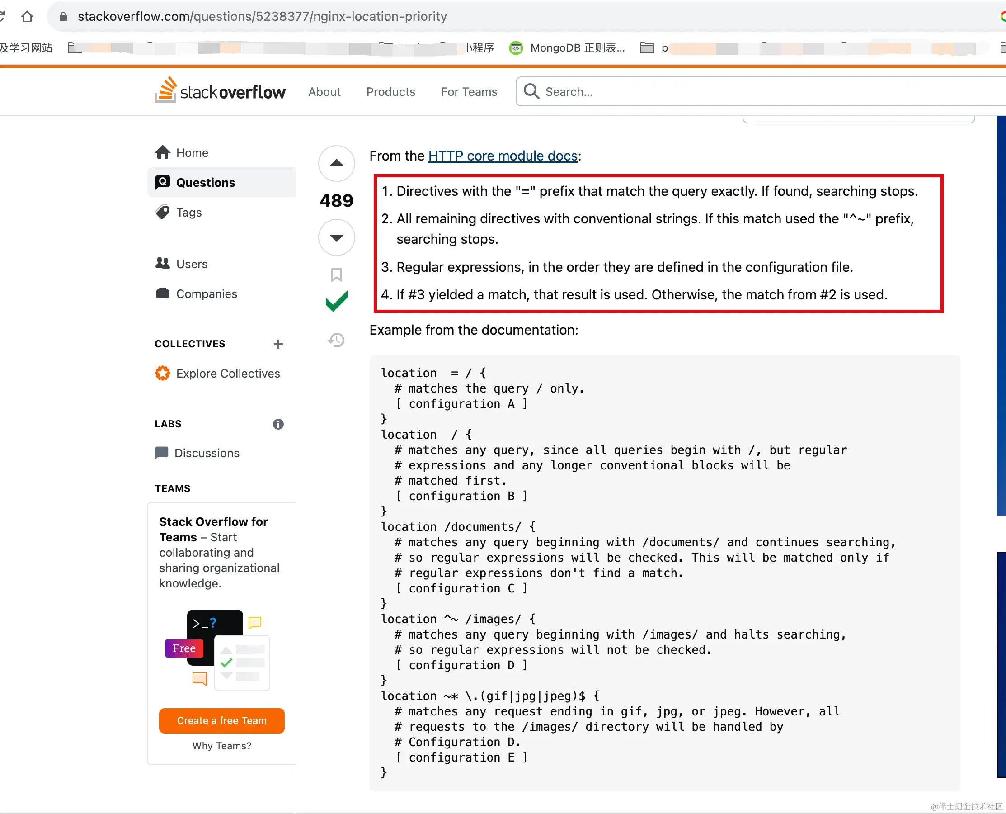Upvote the answer with the up arrow
The image size is (1006, 814).
[336, 163]
